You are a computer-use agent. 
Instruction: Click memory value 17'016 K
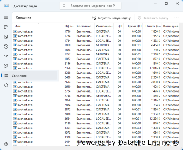click(x=155, y=68)
